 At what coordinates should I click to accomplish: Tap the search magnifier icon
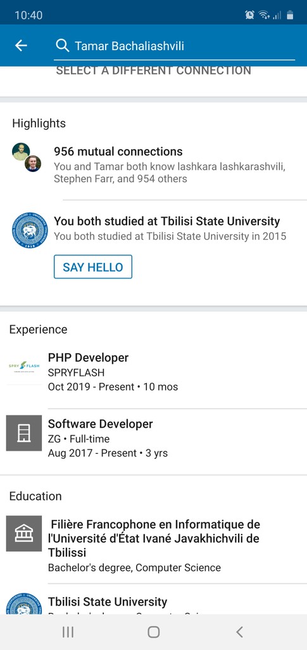tap(63, 46)
